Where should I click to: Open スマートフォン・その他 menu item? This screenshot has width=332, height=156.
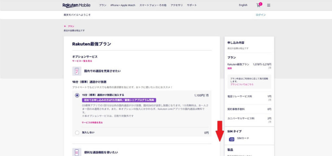153,5
